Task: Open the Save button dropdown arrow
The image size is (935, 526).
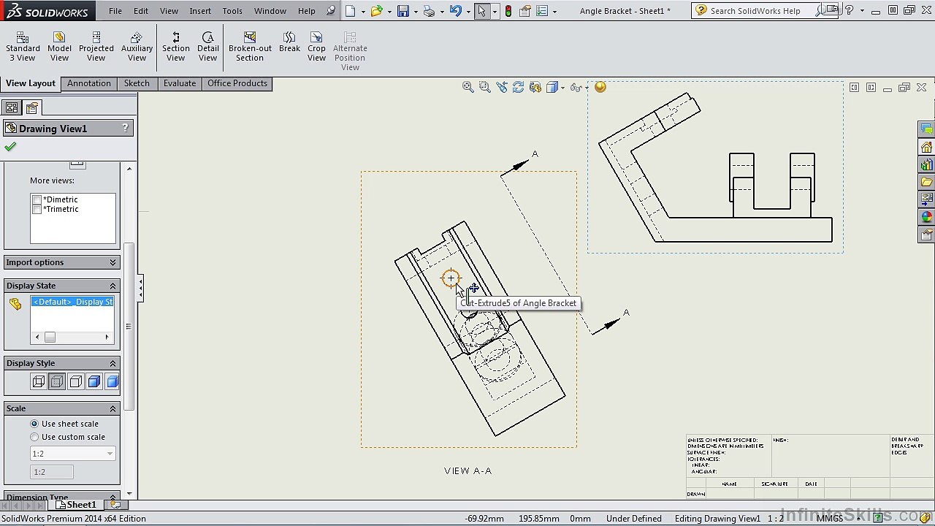Action: click(415, 12)
